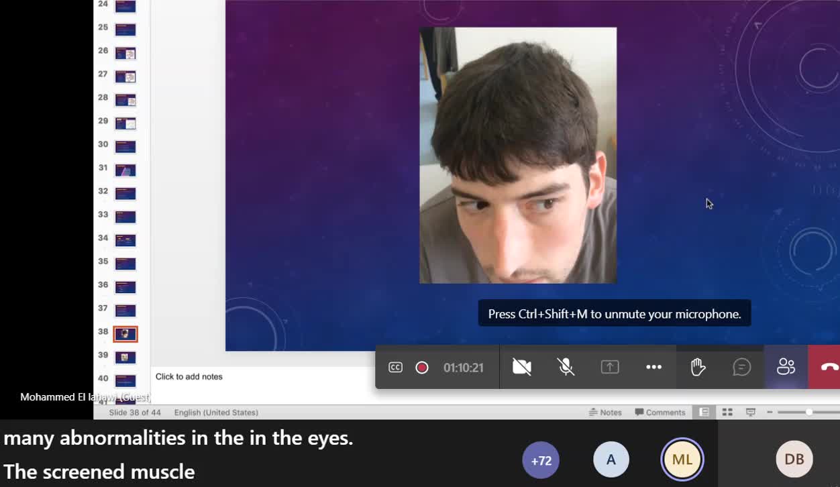Select slide 34 thumbnail
840x487 pixels.
(125, 240)
